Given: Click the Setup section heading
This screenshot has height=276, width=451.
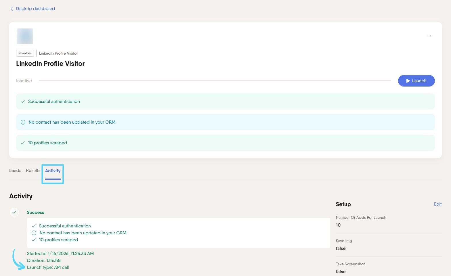Looking at the screenshot, I should coord(343,204).
